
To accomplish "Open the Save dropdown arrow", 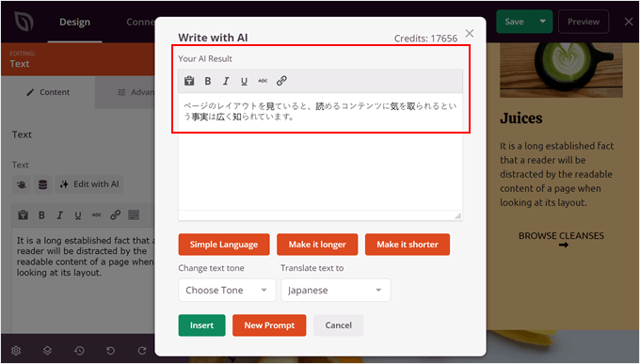I will click(543, 22).
